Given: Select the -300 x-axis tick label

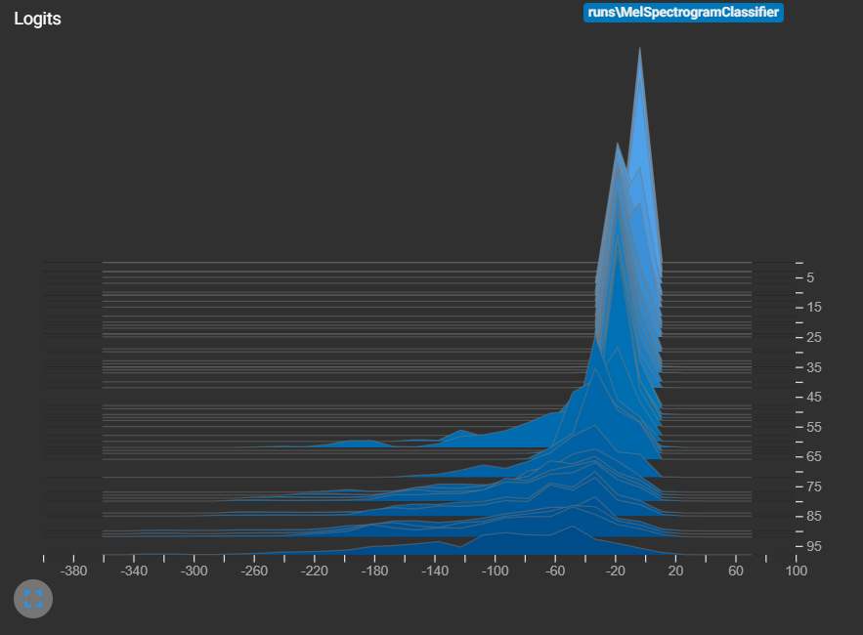Looking at the screenshot, I should click(x=194, y=571).
